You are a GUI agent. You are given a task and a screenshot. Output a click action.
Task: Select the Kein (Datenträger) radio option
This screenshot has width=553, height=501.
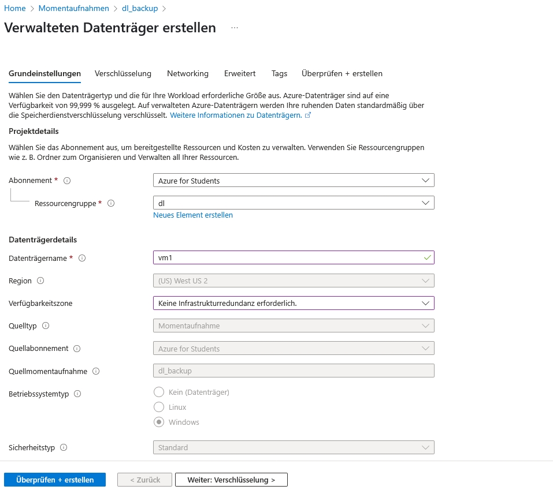158,392
